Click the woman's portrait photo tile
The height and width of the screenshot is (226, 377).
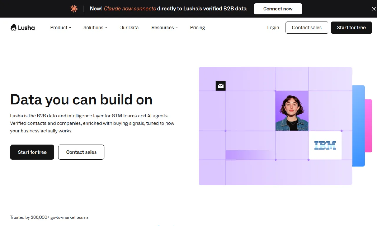pos(292,111)
